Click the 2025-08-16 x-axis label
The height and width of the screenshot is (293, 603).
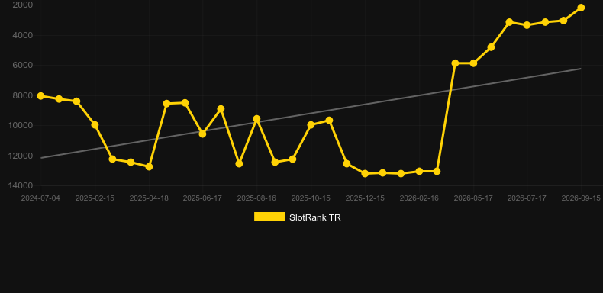coord(256,198)
